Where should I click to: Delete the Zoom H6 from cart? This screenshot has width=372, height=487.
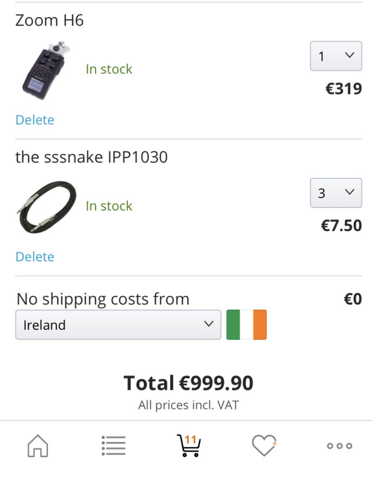pos(35,120)
